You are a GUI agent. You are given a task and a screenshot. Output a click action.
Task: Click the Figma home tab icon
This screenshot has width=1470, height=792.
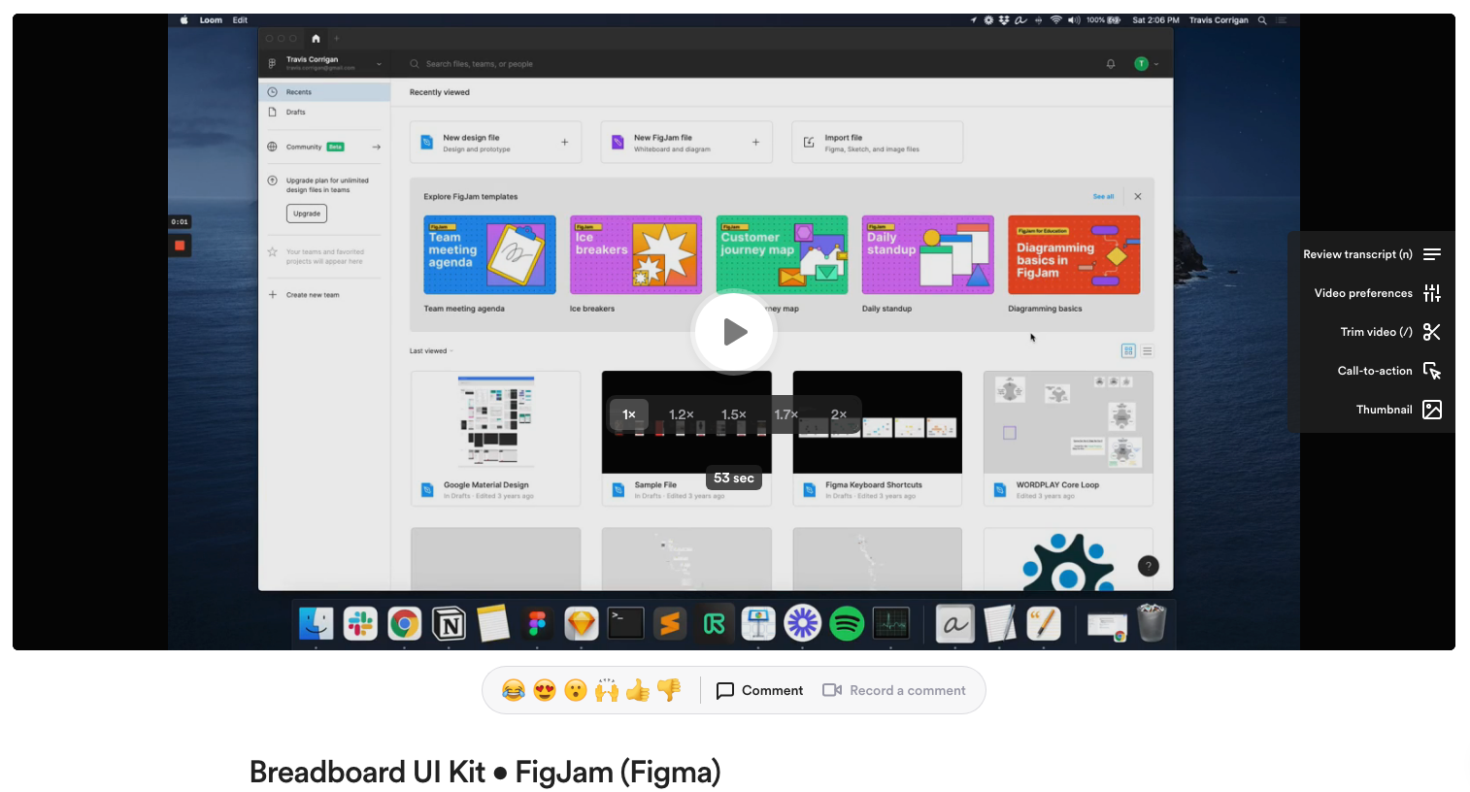pos(316,39)
